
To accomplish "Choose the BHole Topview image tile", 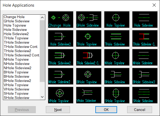I will 89,76.
